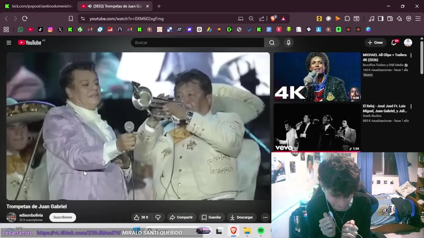Switch to the kick.com popout tab
Screen dimensions: 424x238
(x=39, y=6)
